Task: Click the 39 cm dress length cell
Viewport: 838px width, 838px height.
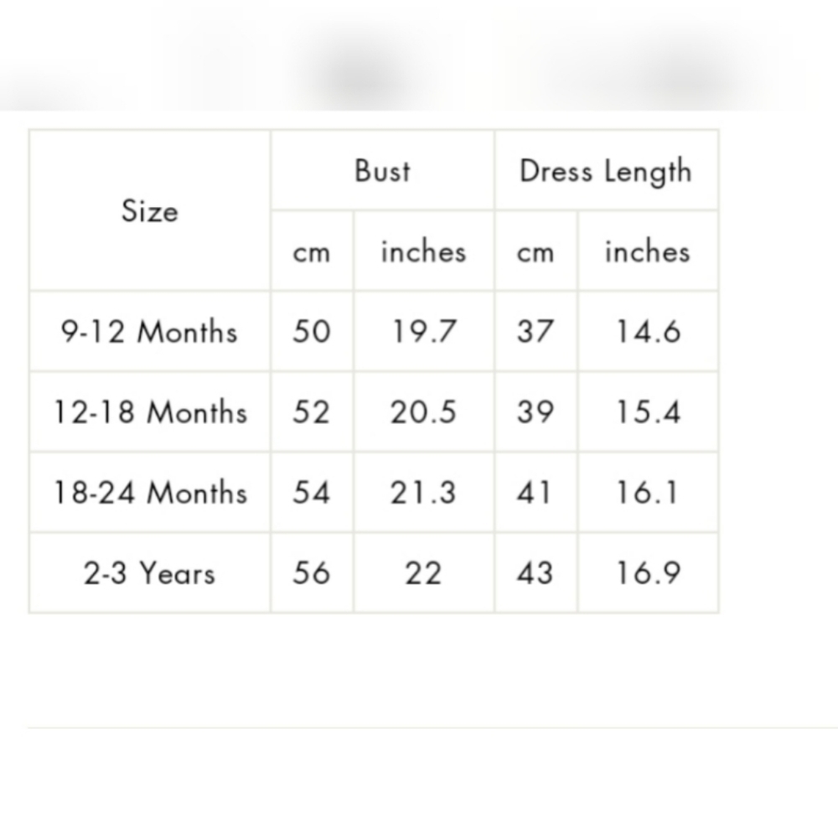Action: pos(535,412)
